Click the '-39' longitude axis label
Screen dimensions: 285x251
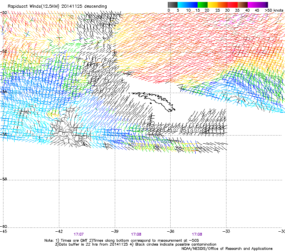(115, 231)
